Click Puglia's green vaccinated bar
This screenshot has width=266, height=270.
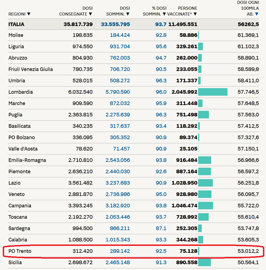pyautogui.click(x=203, y=115)
